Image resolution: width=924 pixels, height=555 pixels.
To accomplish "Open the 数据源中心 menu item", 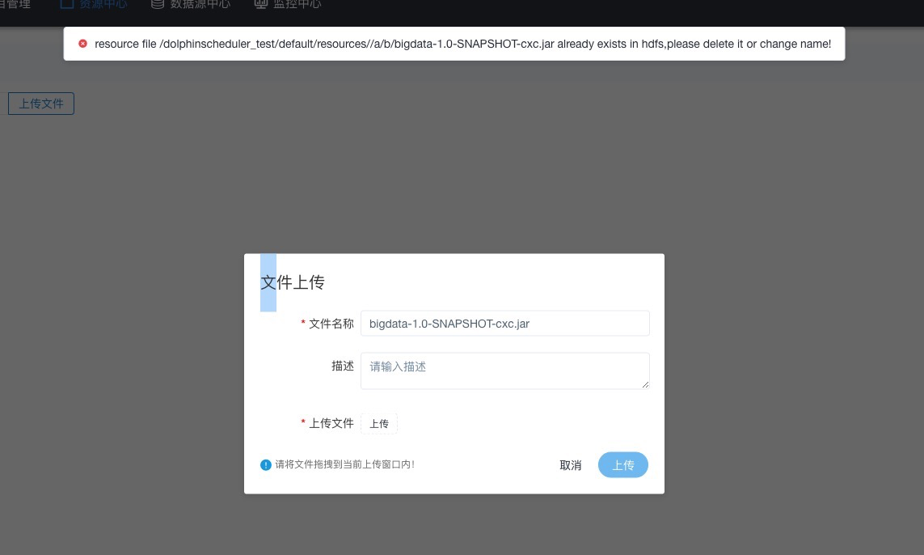I will [190, 4].
